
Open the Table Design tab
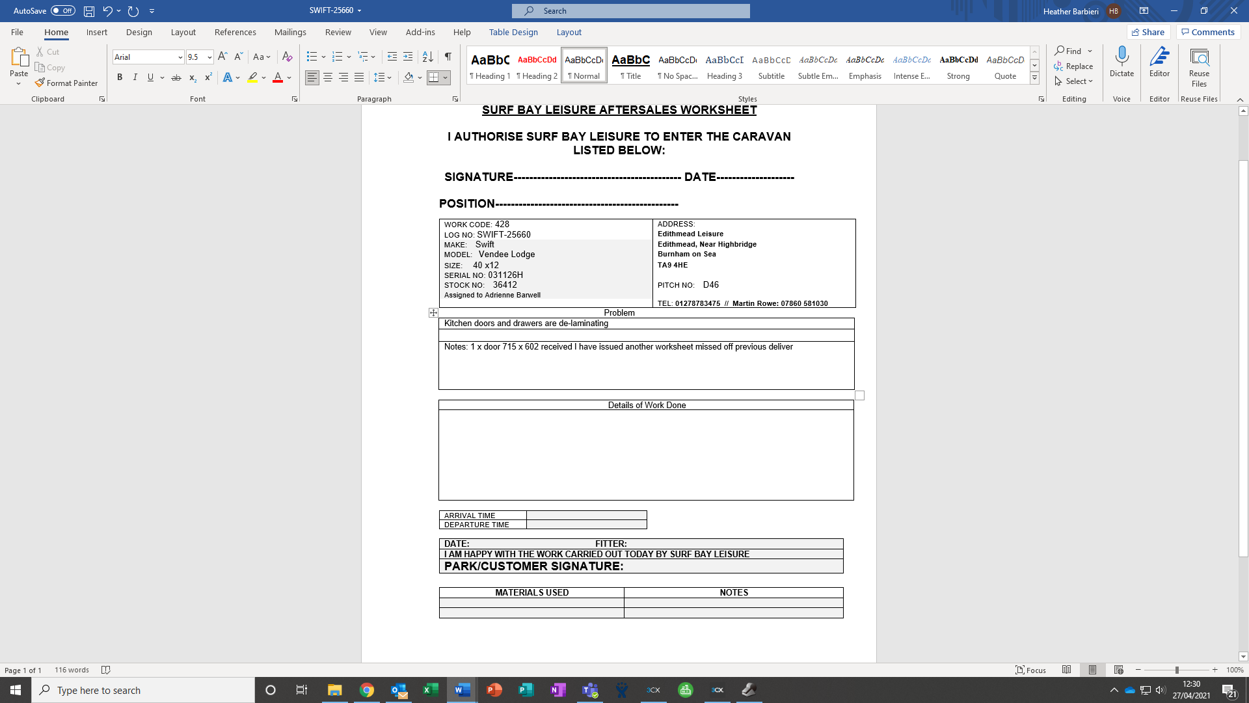point(513,32)
